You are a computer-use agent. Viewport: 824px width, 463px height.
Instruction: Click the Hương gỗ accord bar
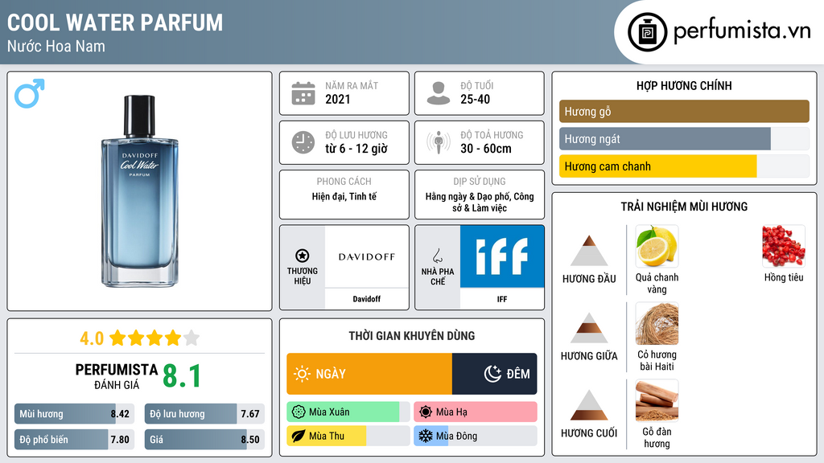(684, 111)
